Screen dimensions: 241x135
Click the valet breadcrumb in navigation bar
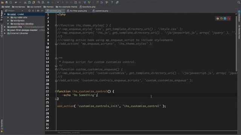click(6, 7)
